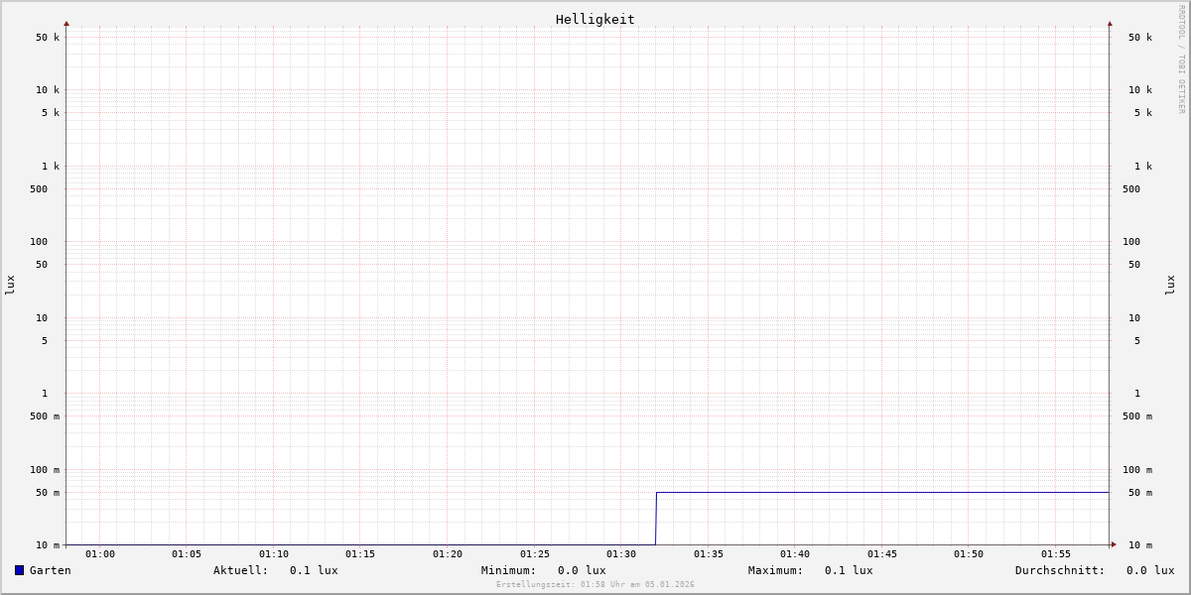The width and height of the screenshot is (1191, 595).
Task: Click the 01:25 time axis label
Action: point(535,554)
